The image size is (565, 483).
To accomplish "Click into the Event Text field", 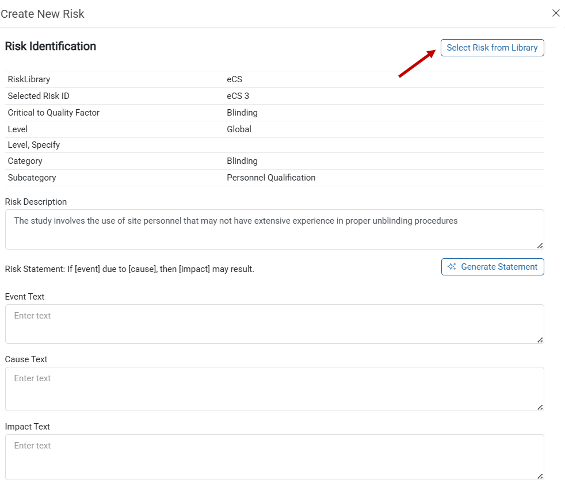I will pyautogui.click(x=274, y=324).
